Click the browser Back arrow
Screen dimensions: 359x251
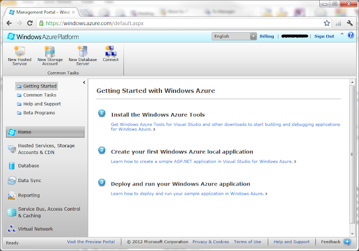(9, 23)
